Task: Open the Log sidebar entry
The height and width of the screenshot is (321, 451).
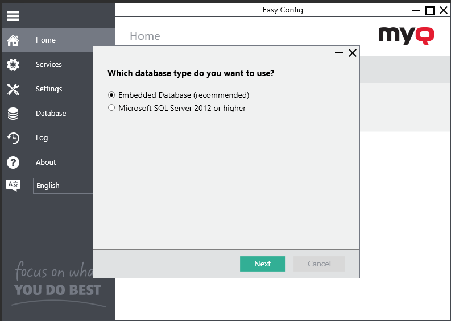Action: (42, 138)
